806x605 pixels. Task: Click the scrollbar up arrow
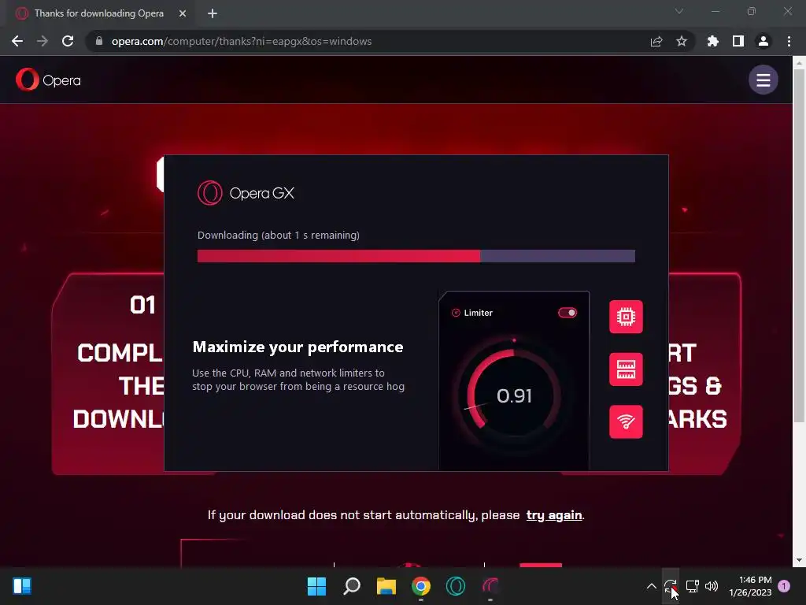(x=799, y=62)
